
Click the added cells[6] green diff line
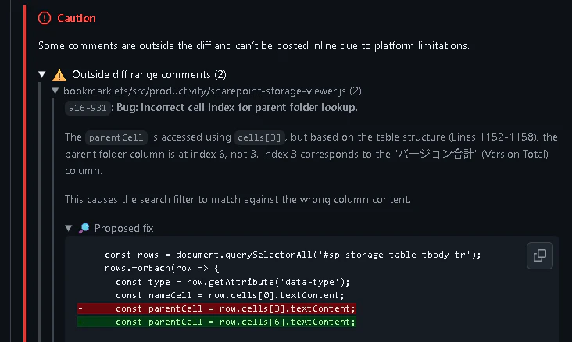(234, 322)
